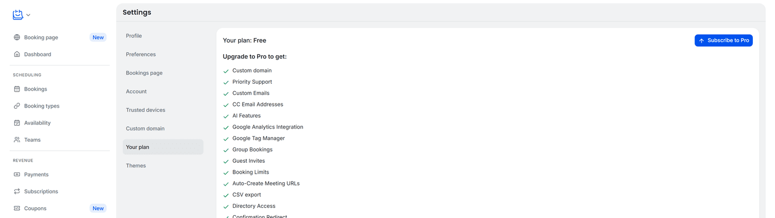Click the people icon beside Teams

17,140
